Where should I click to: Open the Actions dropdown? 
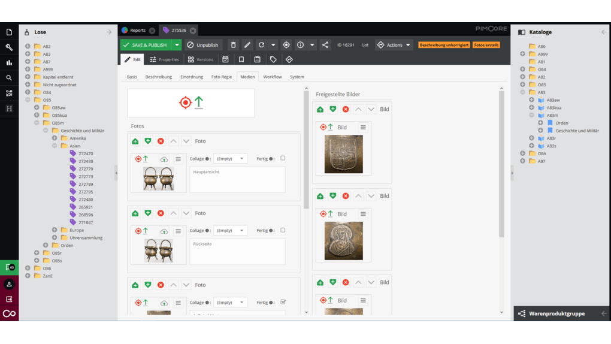(x=394, y=45)
